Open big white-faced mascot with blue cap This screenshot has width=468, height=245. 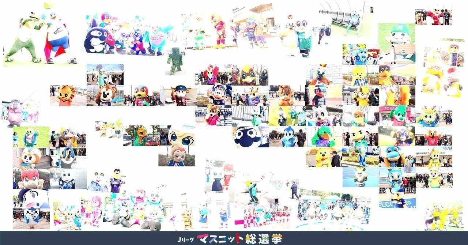click(31, 199)
